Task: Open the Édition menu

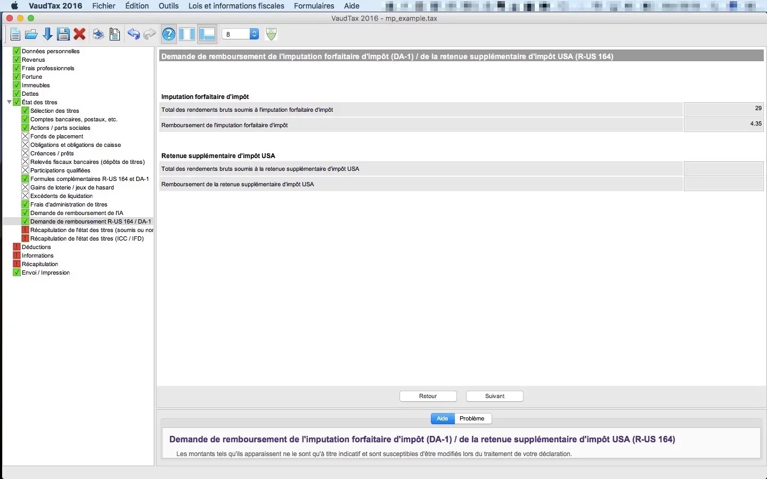Action: point(137,6)
